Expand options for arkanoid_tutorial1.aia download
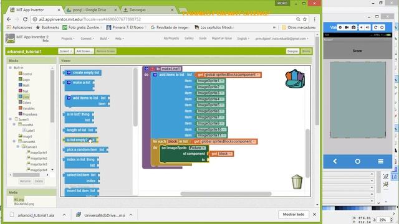The height and width of the screenshot is (224, 399). 64,215
